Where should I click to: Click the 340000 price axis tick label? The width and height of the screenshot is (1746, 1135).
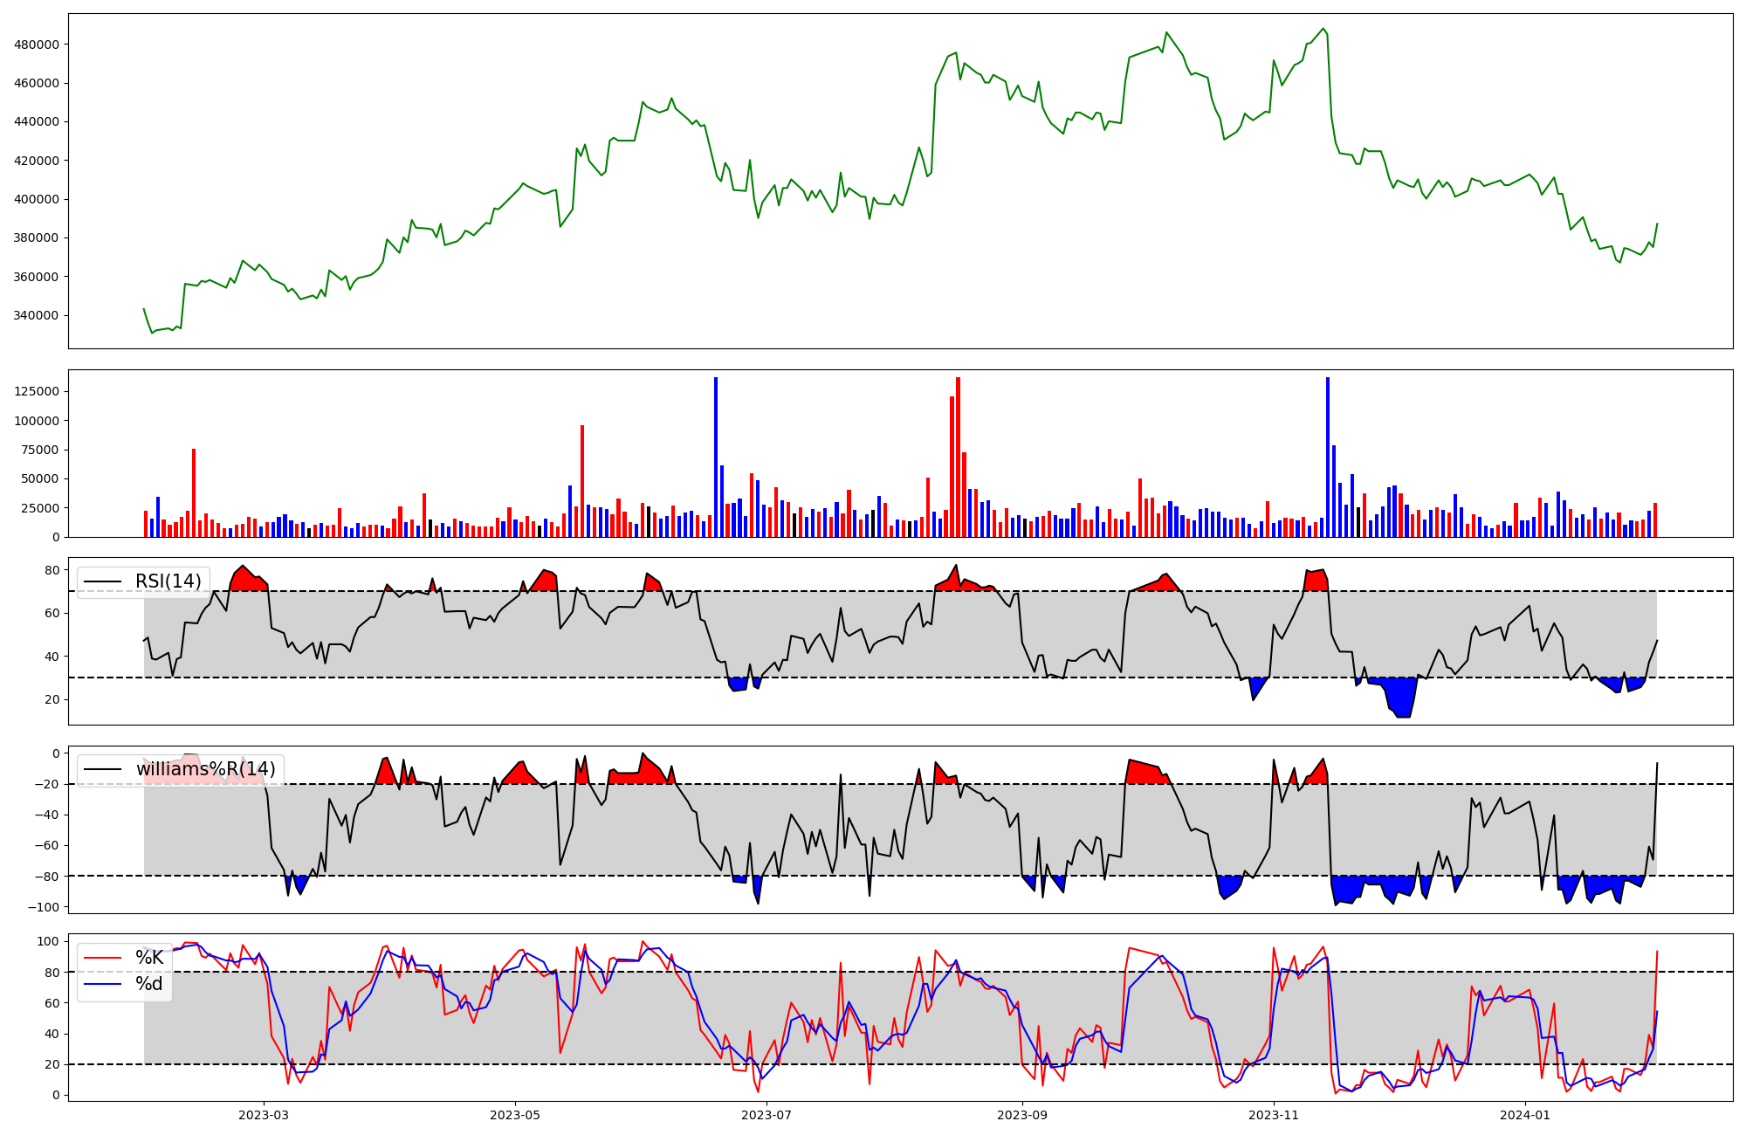[x=37, y=315]
